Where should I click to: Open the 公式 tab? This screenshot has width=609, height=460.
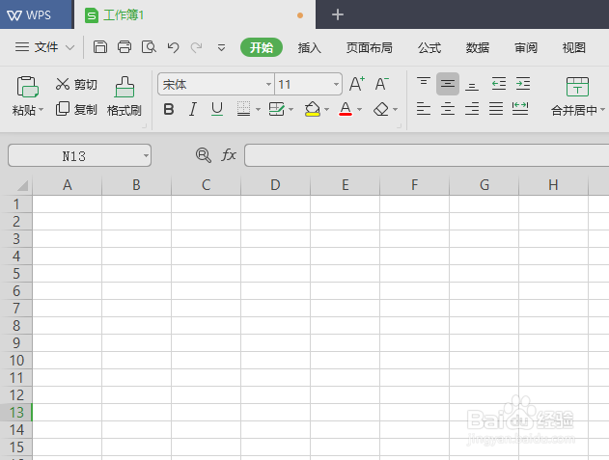pos(429,48)
